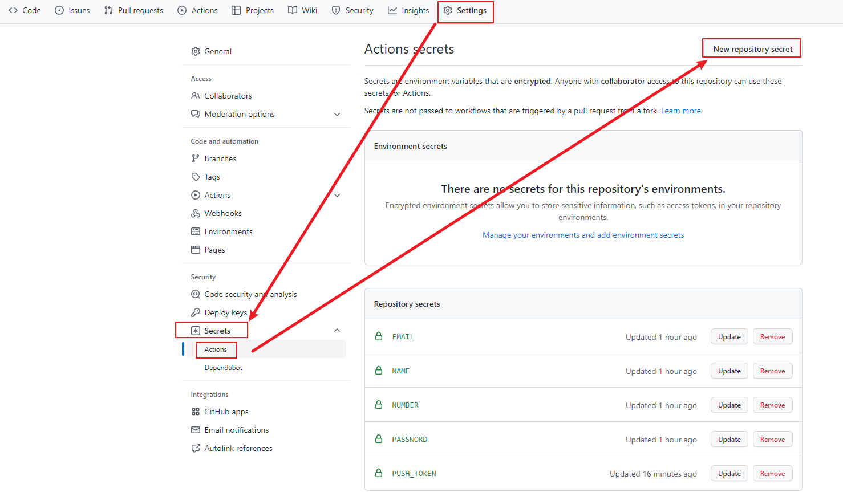The height and width of the screenshot is (492, 843).
Task: Click the 'Updated 16 minutes ago' text
Action: (653, 474)
